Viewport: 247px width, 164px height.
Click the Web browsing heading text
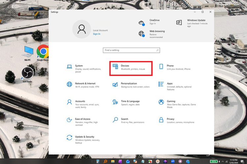pyautogui.click(x=157, y=31)
